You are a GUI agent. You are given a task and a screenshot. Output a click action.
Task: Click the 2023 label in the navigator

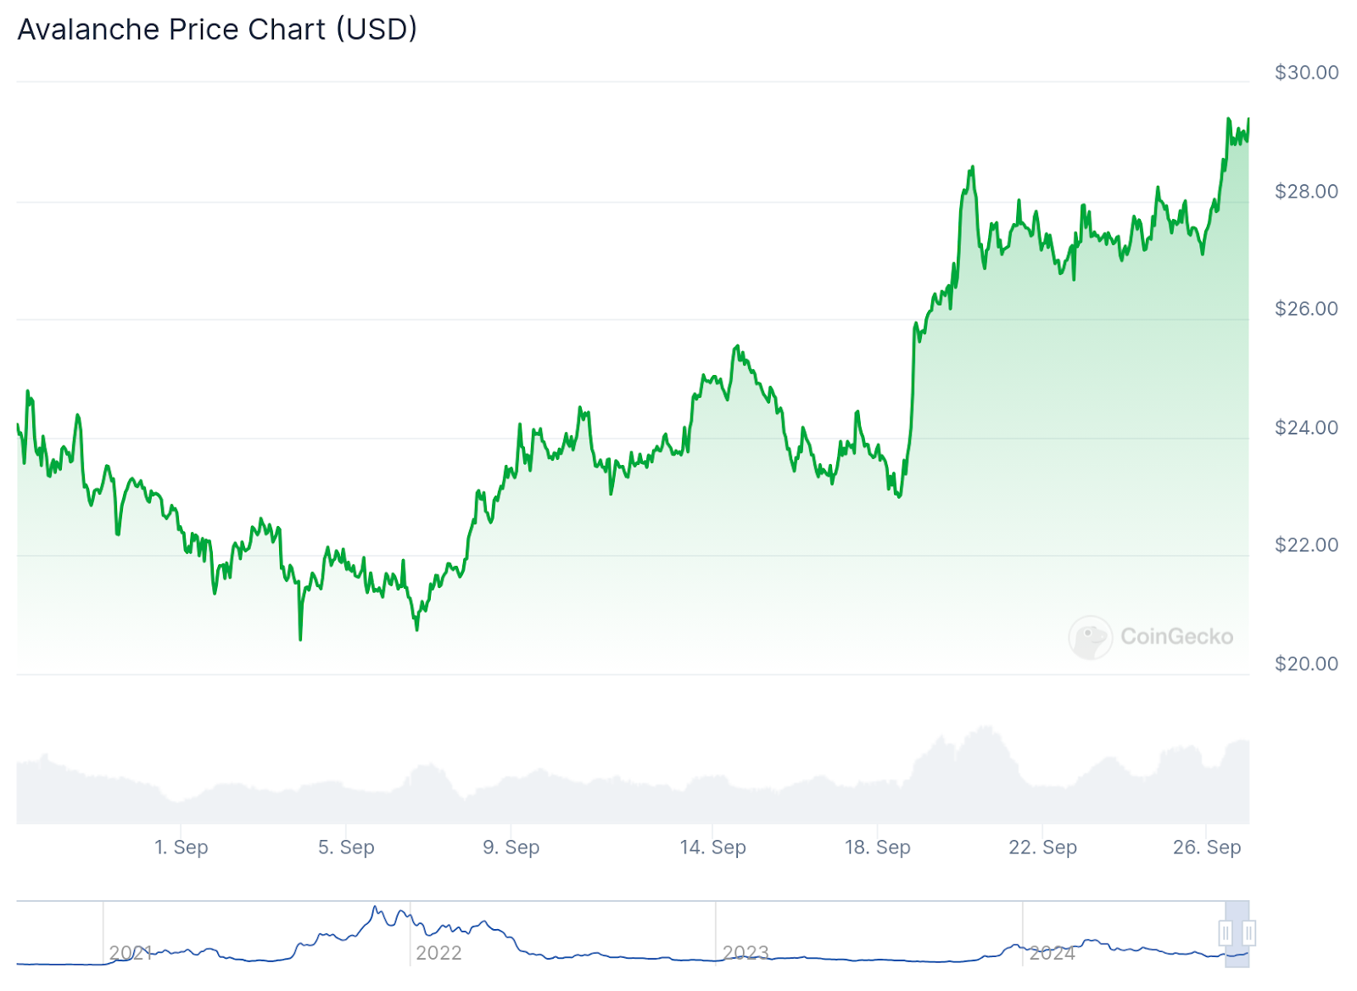[746, 953]
